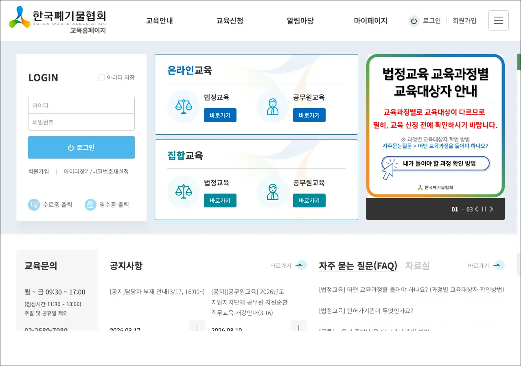Click the 공지사항 바로가기 arrow icon
This screenshot has width=521, height=366.
click(x=301, y=265)
